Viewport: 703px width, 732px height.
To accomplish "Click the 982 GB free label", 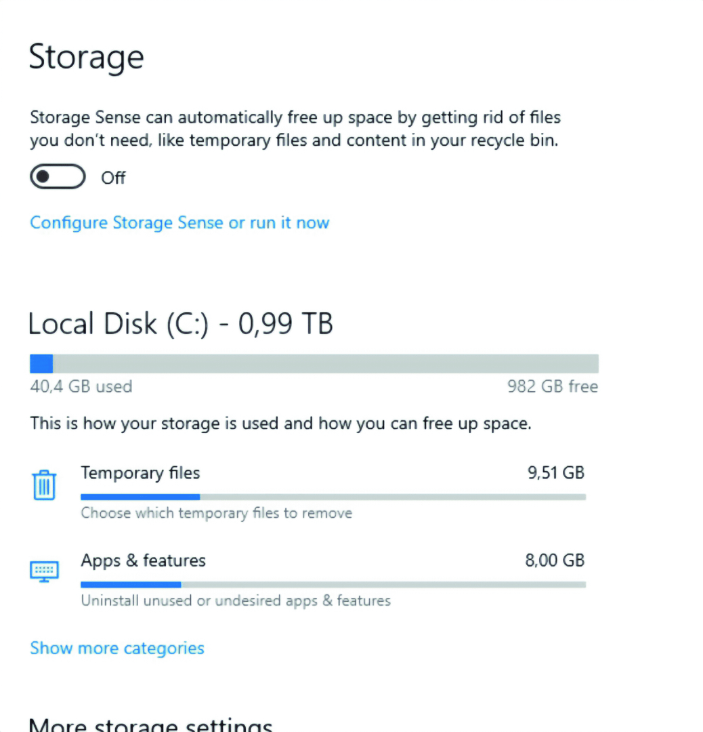I will pos(553,387).
